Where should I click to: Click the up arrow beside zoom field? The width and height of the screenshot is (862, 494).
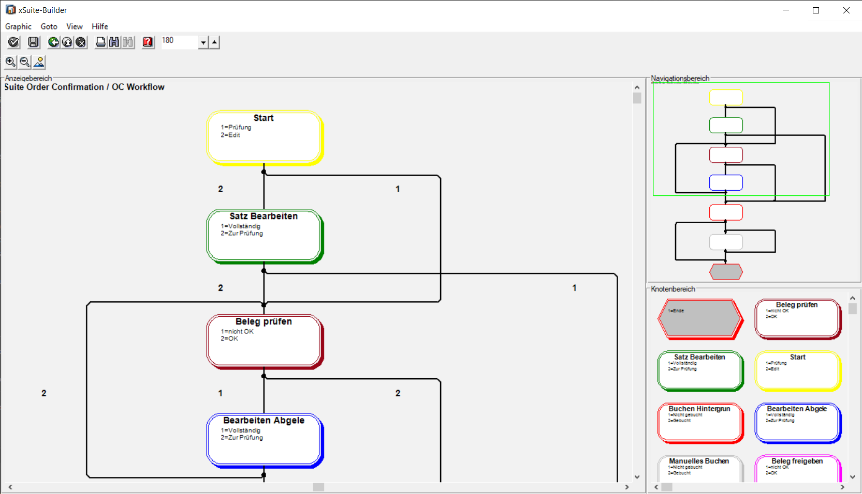(214, 42)
